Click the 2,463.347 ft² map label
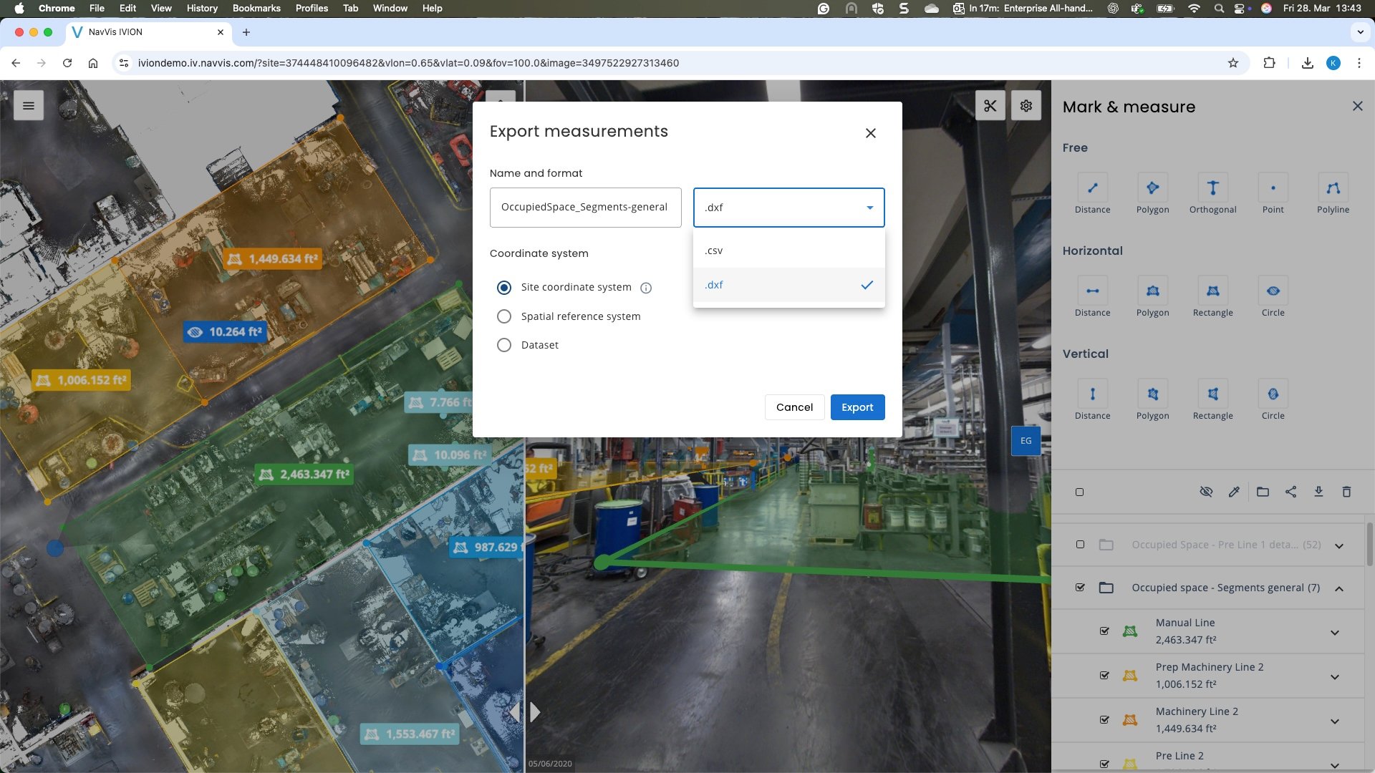Viewport: 1375px width, 773px height. 304,475
